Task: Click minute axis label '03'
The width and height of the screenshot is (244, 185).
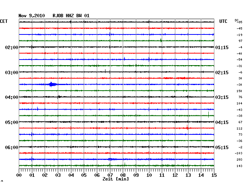Action: pyautogui.click(x=58, y=175)
